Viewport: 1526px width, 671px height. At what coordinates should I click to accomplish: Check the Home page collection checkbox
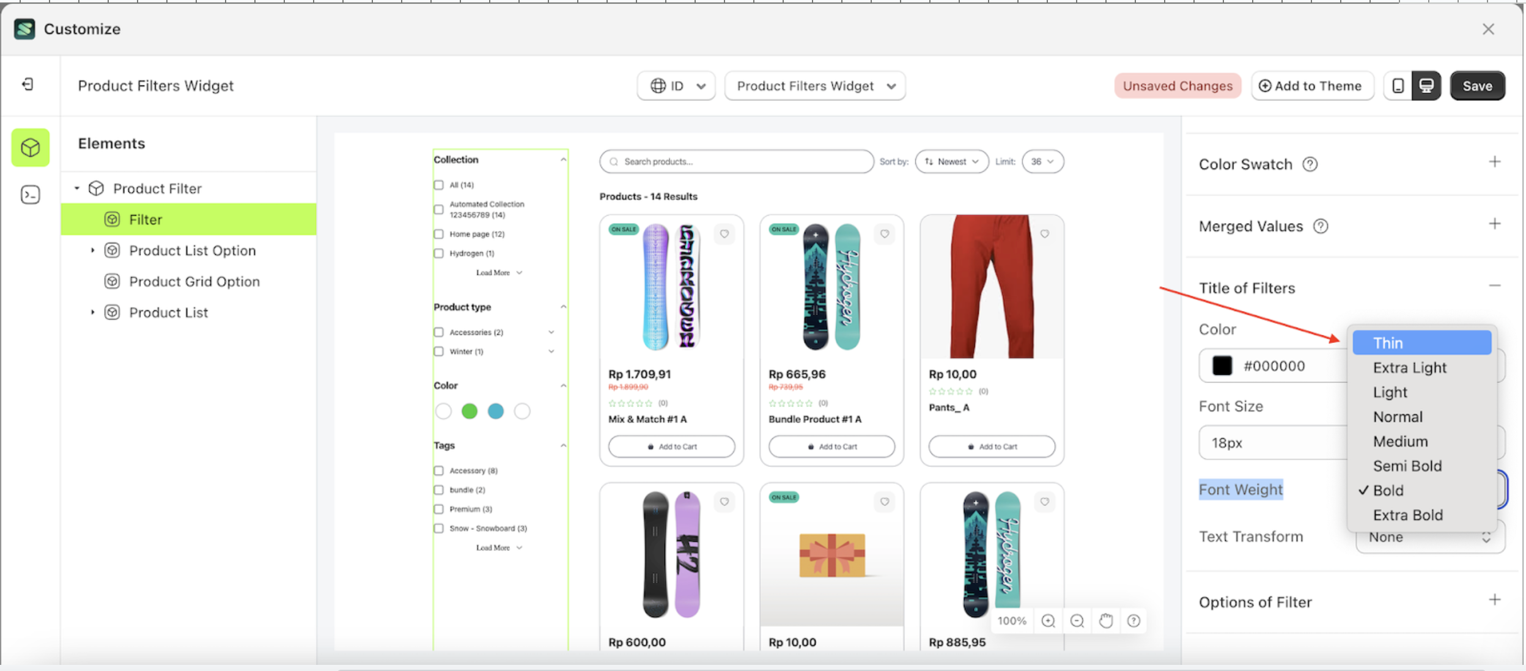coord(438,234)
